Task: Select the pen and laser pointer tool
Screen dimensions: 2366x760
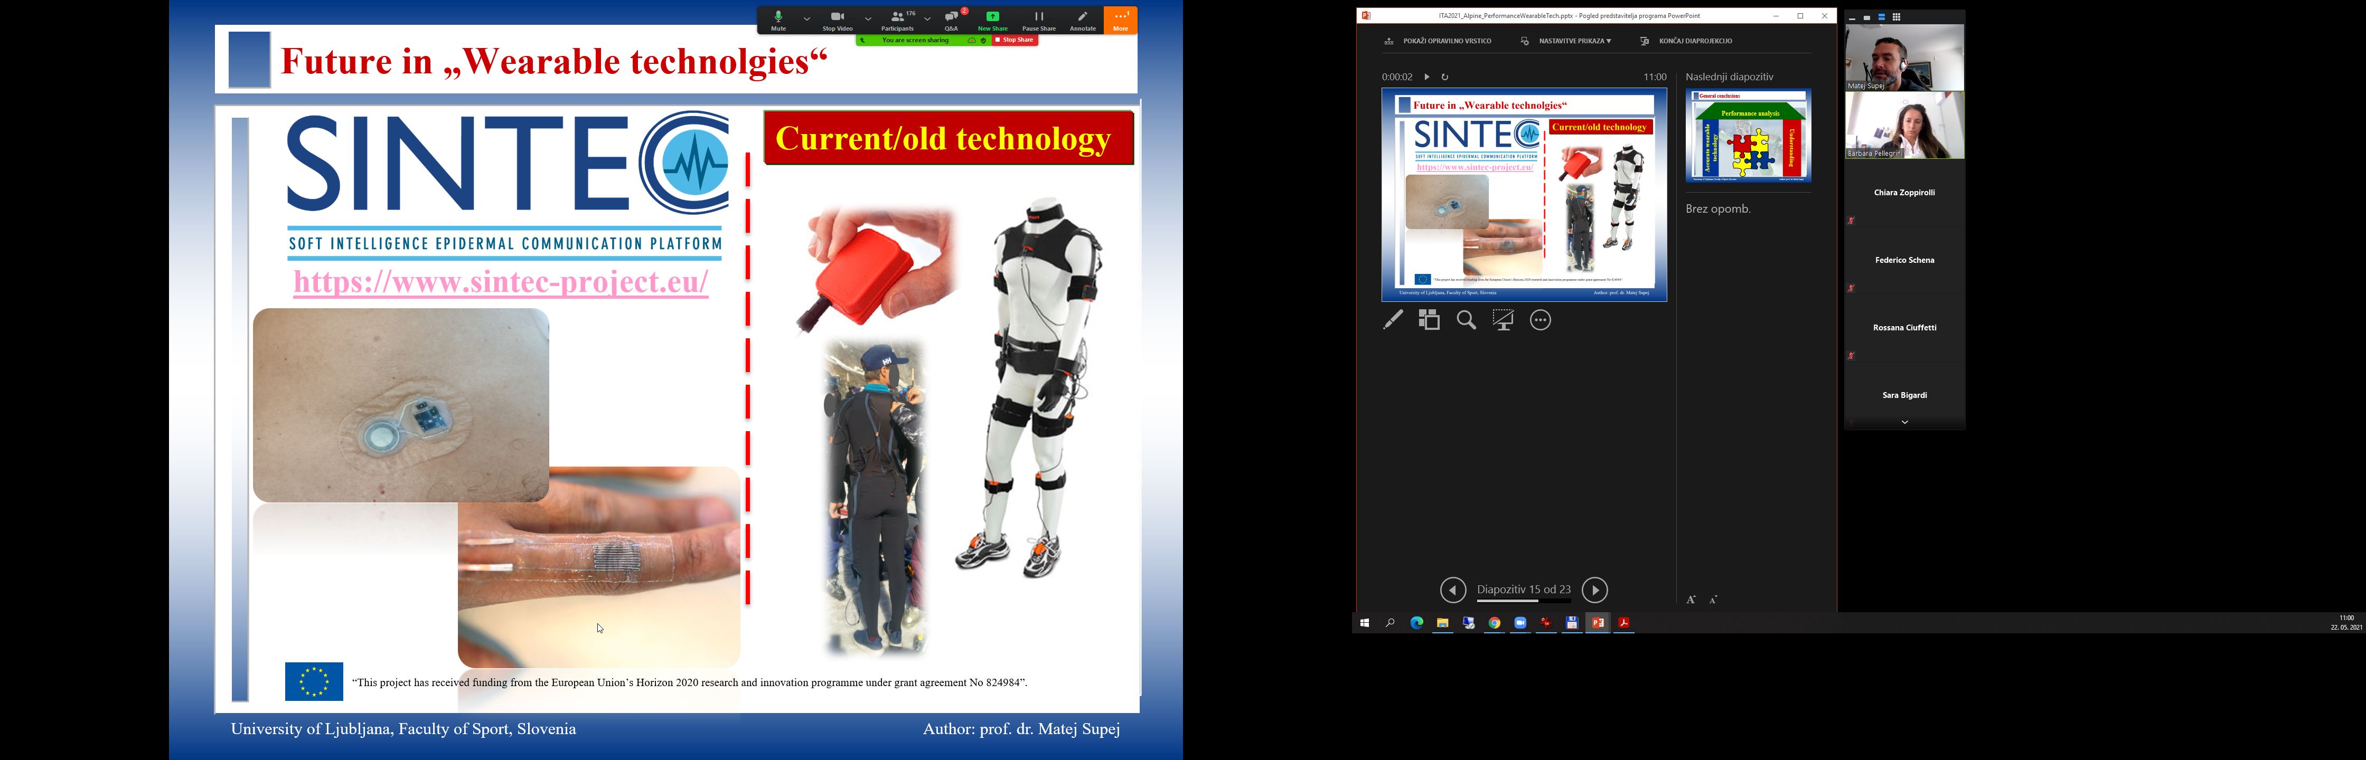Action: (x=1393, y=319)
